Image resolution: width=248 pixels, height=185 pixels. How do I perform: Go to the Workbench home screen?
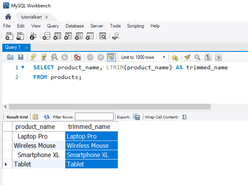(x=8, y=17)
